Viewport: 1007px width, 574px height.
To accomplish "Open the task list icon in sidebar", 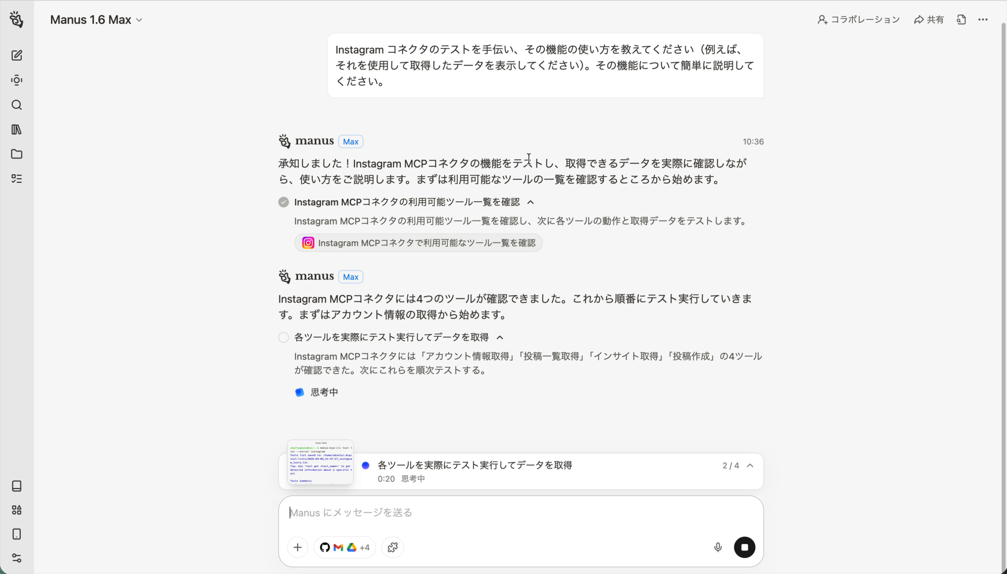I will pyautogui.click(x=17, y=179).
